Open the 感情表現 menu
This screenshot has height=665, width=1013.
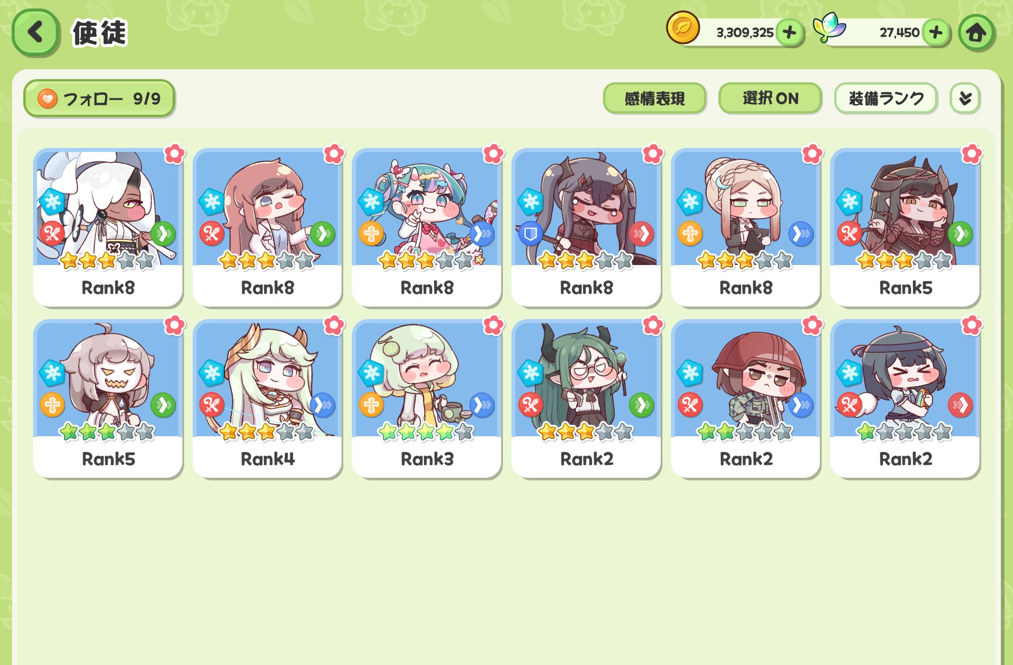tap(654, 98)
